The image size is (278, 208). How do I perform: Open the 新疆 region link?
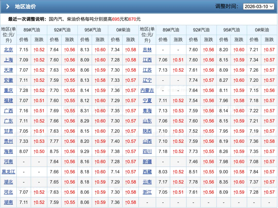click(147, 162)
